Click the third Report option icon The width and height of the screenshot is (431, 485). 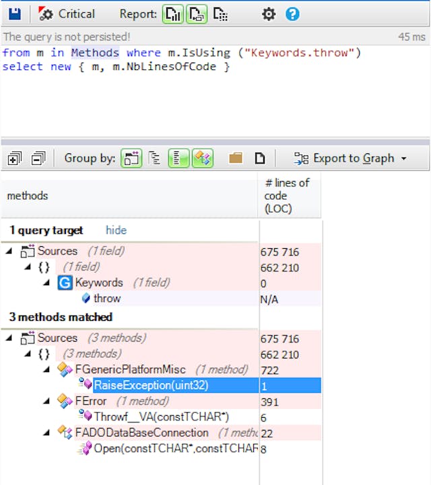click(x=220, y=13)
